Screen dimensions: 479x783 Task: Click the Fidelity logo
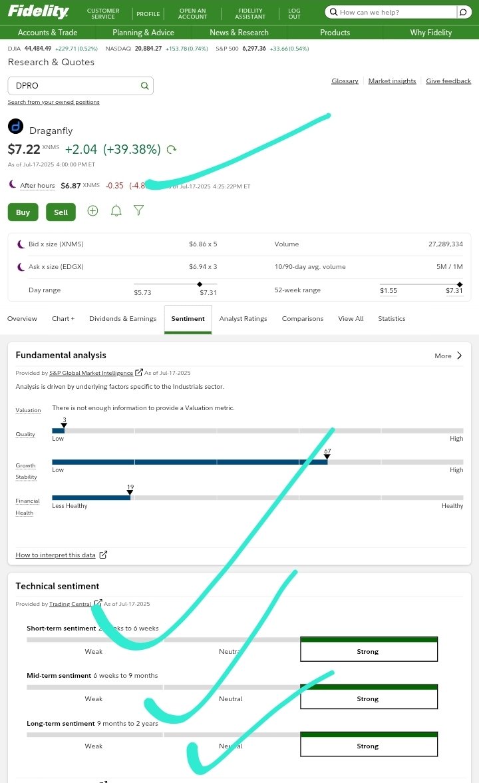(x=39, y=11)
